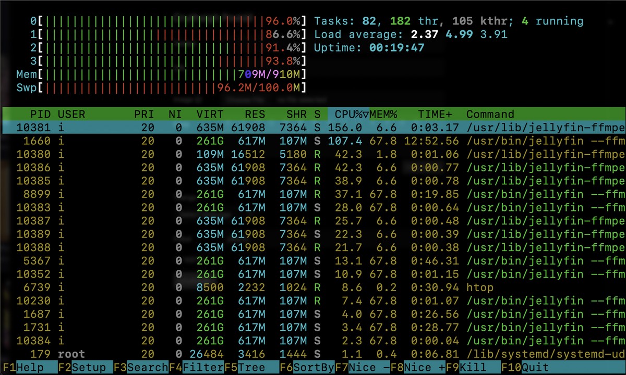Select the process row with PID 1687

pos(313,314)
